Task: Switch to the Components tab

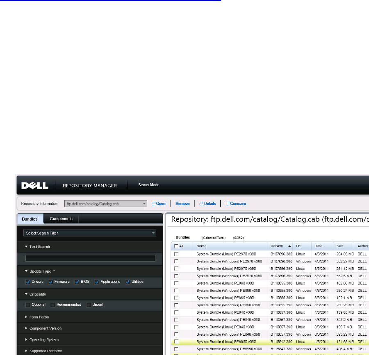Action: click(x=61, y=218)
